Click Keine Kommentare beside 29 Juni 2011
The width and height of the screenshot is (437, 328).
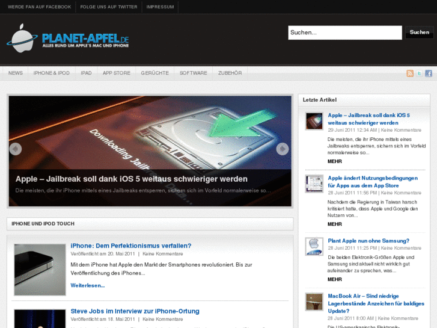(x=401, y=130)
